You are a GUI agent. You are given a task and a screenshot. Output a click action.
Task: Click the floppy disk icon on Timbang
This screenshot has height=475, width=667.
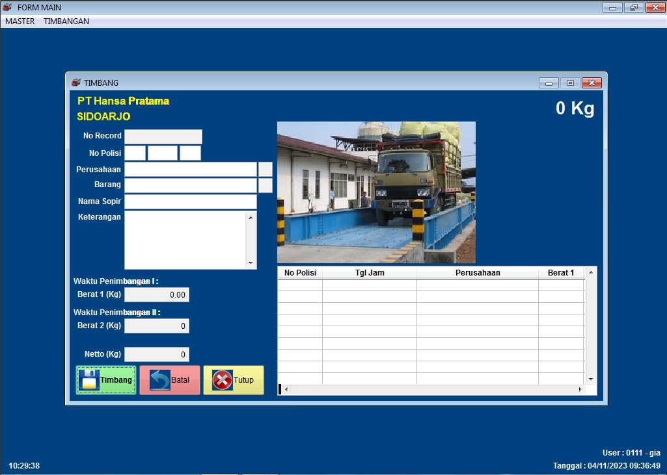tap(89, 380)
